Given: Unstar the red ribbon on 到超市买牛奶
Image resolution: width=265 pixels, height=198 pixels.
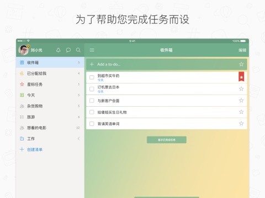Looking at the screenshot, I should click(241, 76).
